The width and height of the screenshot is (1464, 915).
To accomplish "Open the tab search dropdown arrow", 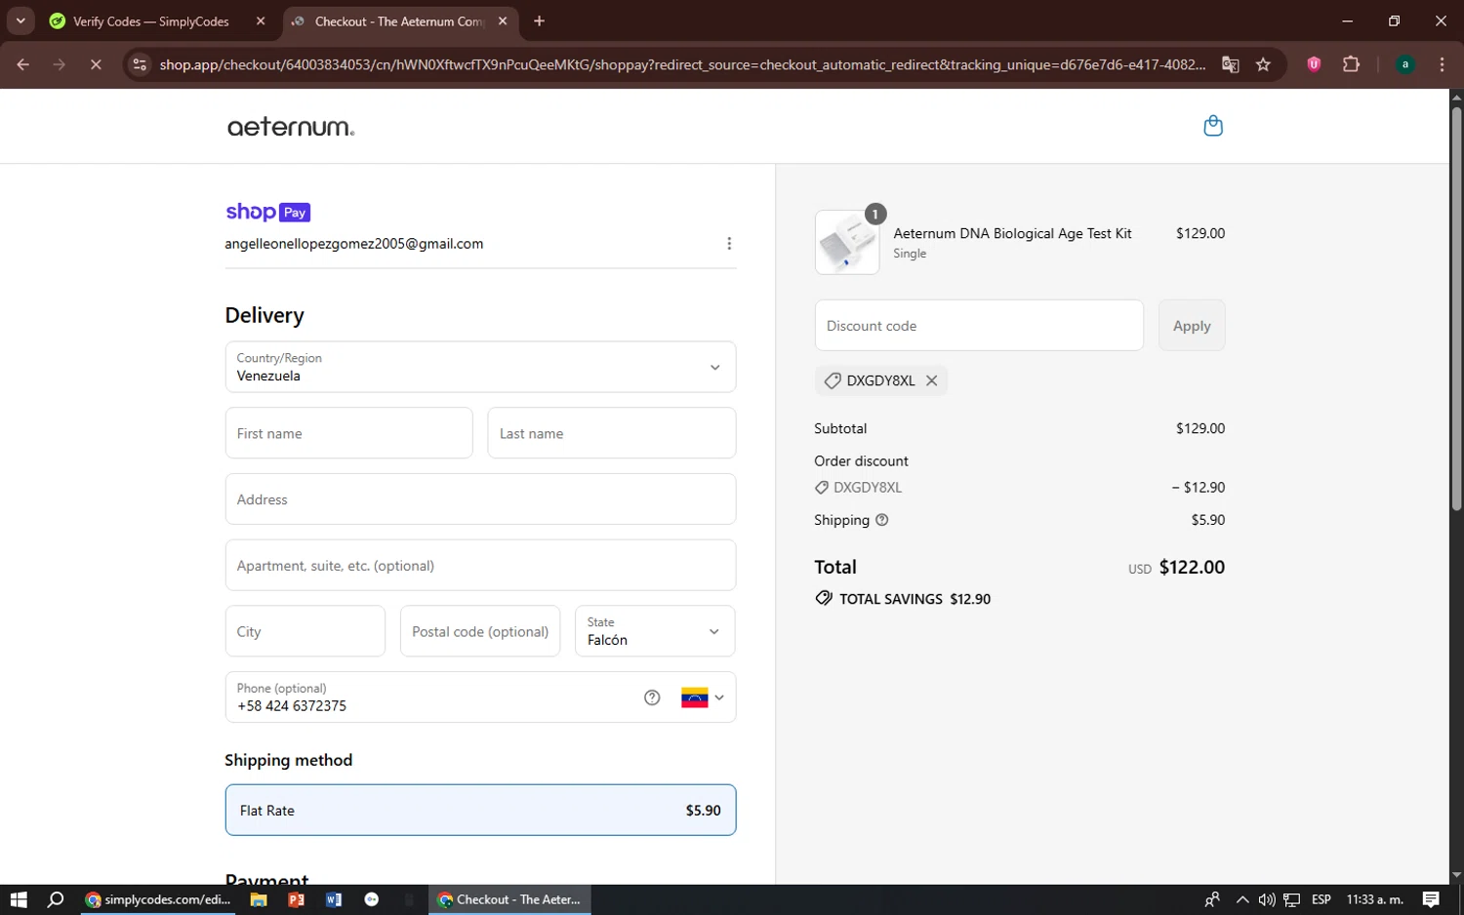I will pos(20,20).
